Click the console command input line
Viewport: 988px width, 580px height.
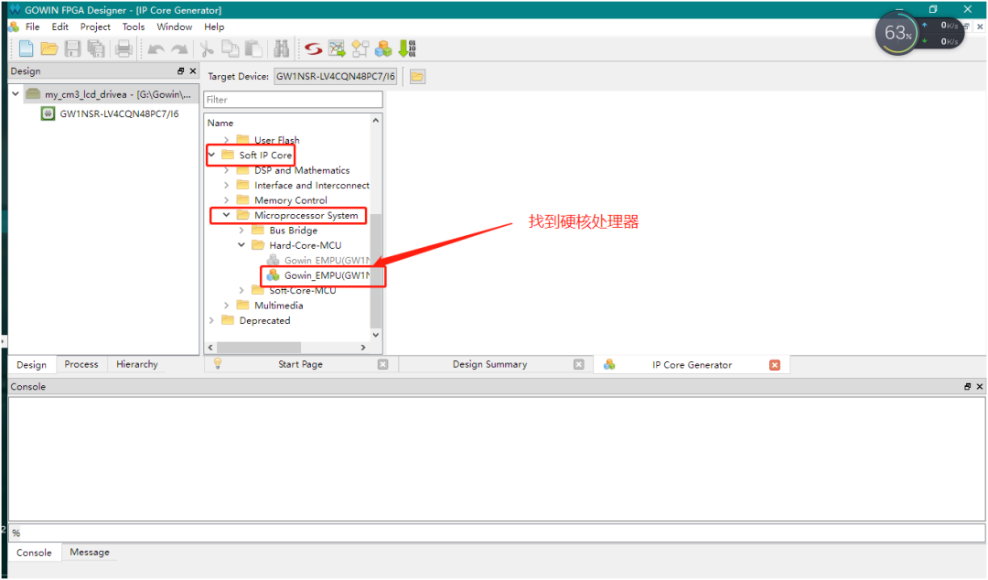pyautogui.click(x=497, y=532)
